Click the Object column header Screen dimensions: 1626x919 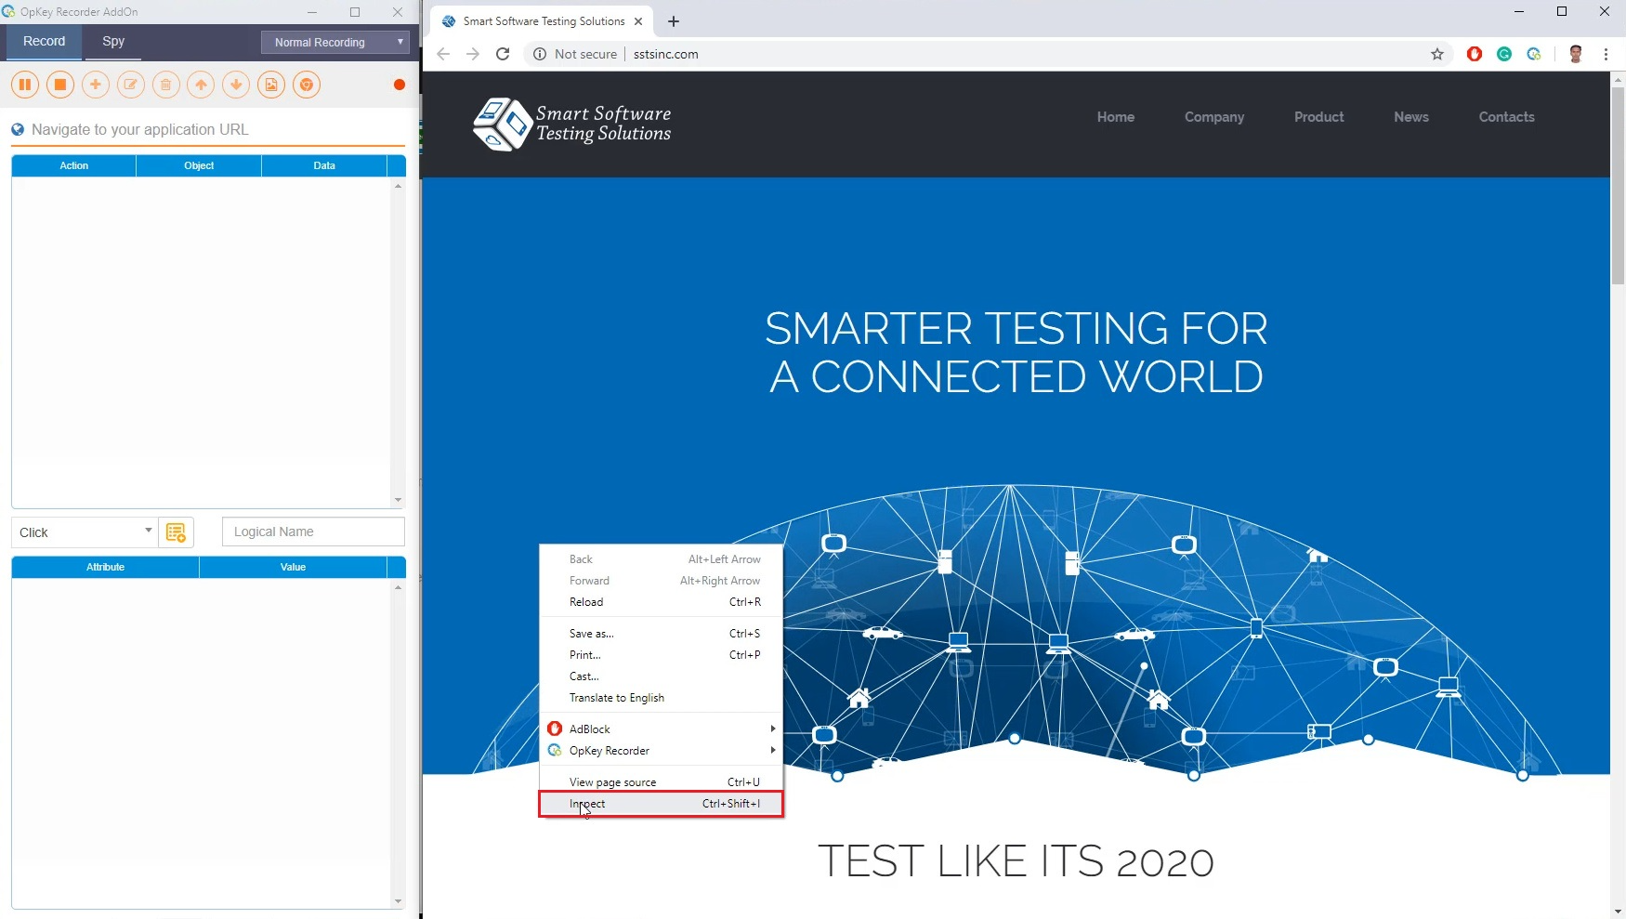point(199,165)
